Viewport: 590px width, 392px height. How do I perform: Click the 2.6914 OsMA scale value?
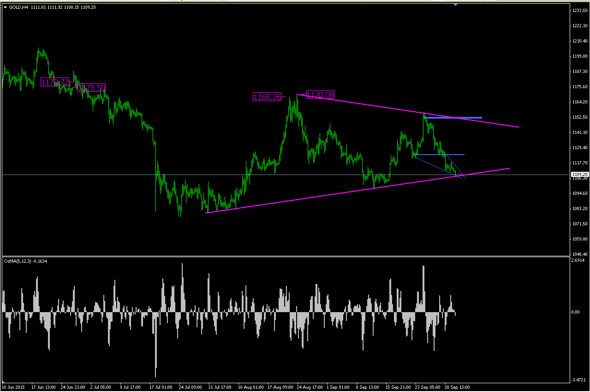tap(578, 260)
